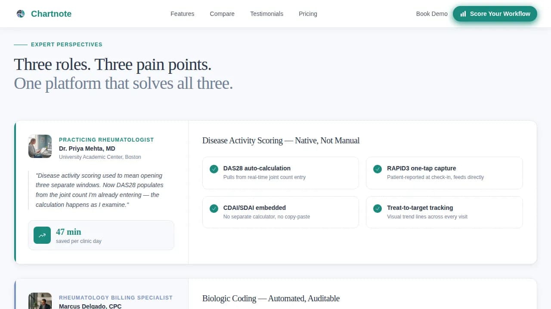Click the RHEUMATOLOGY BILLING SPECIALIST label

point(116,298)
